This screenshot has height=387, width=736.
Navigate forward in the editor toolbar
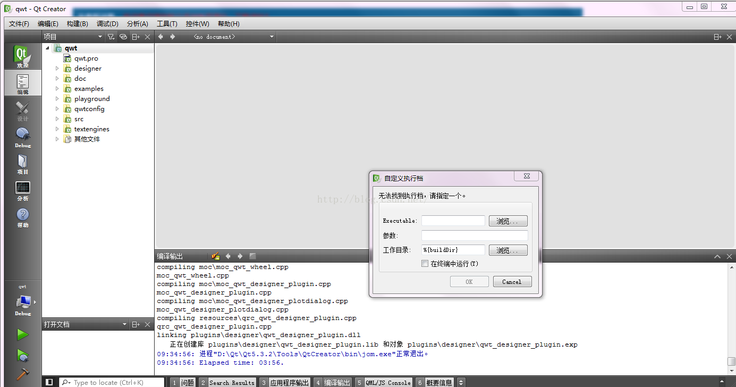click(173, 37)
